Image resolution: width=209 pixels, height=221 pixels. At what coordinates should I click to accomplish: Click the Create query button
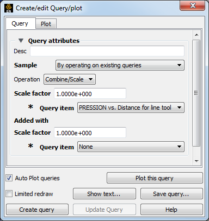point(37,210)
